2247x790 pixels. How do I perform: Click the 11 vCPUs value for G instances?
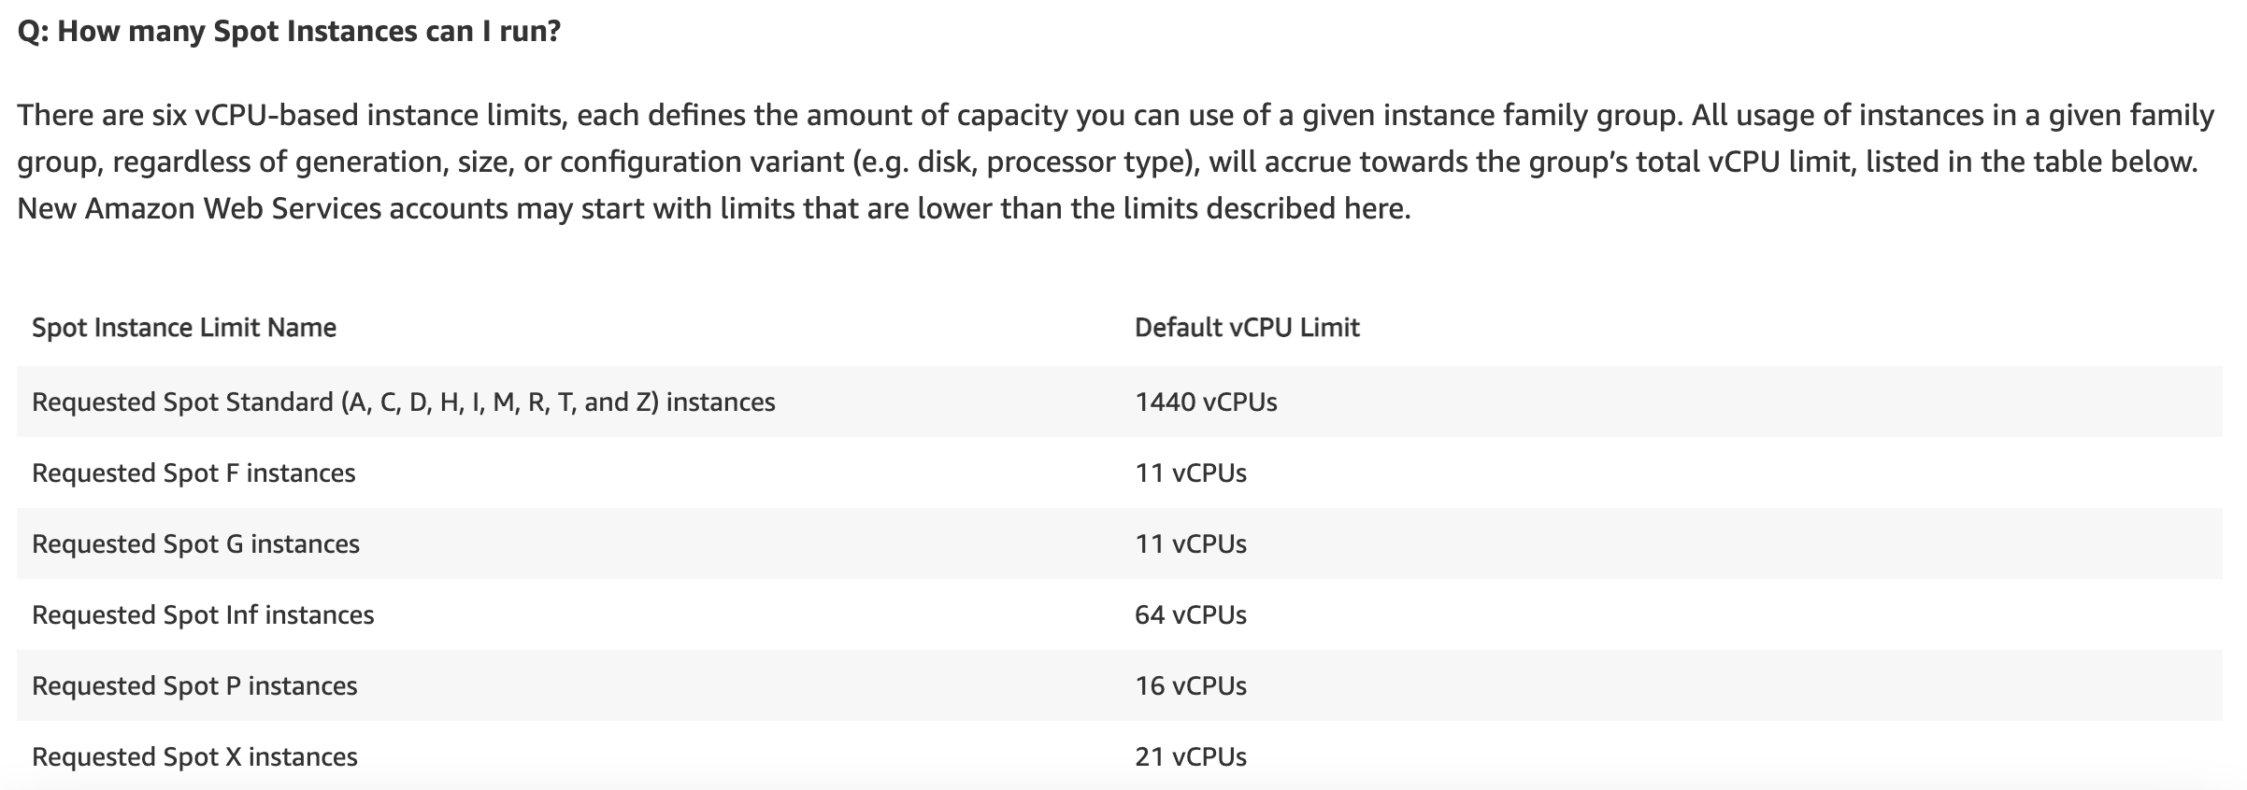[1191, 544]
